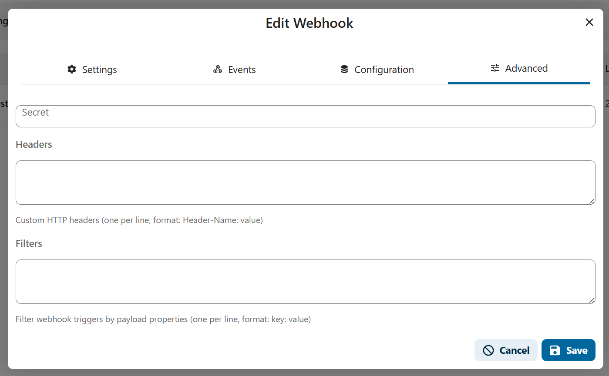
Task: Go to the Configuration tab
Action: [x=377, y=70]
